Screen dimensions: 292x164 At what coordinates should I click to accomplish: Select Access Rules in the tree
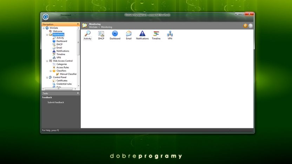(x=62, y=68)
